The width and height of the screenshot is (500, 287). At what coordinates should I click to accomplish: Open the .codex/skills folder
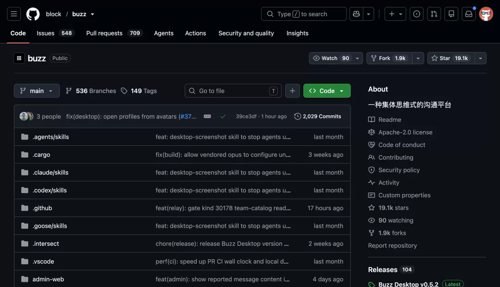(x=50, y=190)
